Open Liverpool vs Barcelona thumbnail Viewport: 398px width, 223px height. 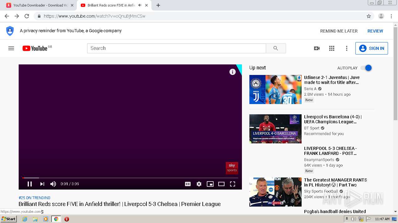pos(275,129)
